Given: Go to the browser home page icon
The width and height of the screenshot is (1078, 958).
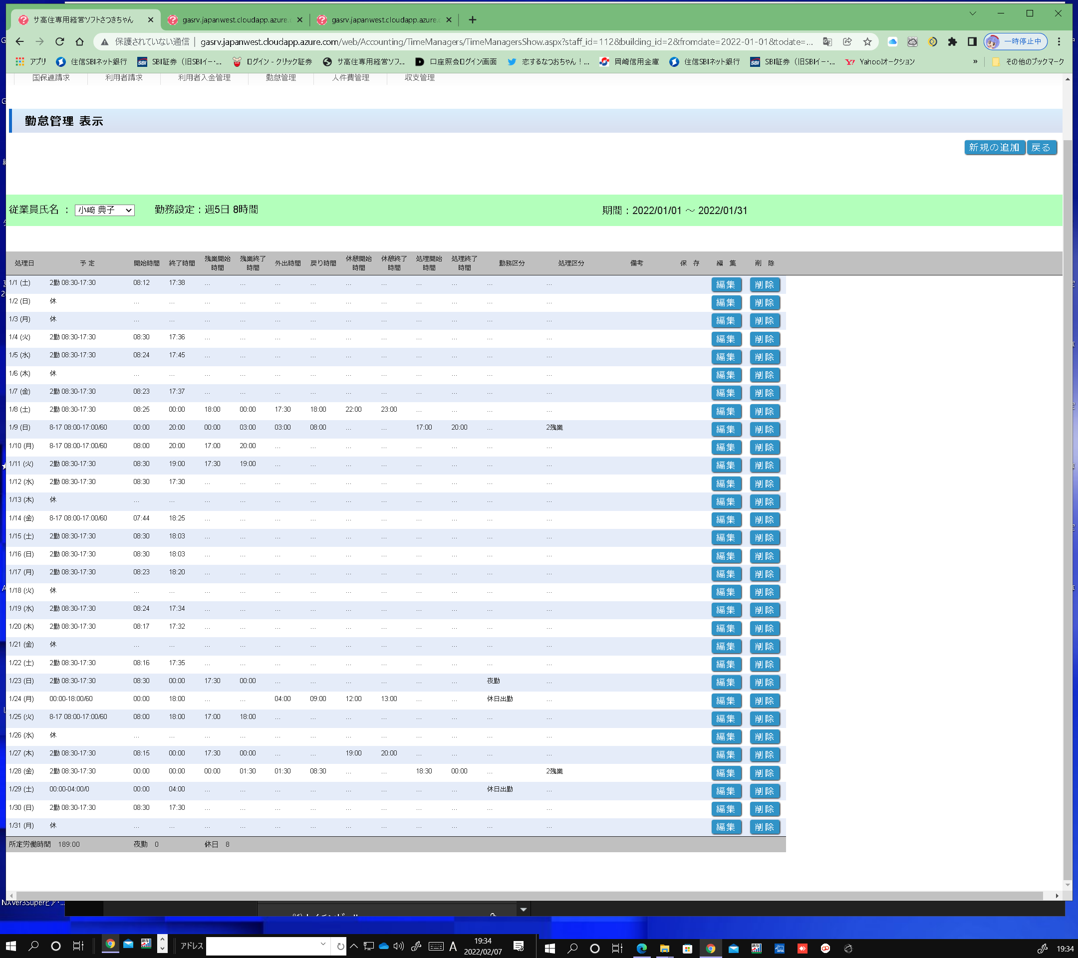Looking at the screenshot, I should tap(80, 41).
